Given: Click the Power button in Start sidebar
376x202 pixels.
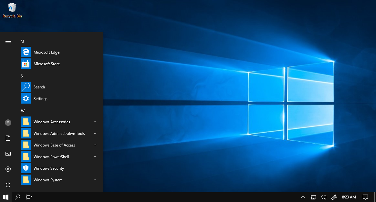Looking at the screenshot, I should tap(8, 185).
